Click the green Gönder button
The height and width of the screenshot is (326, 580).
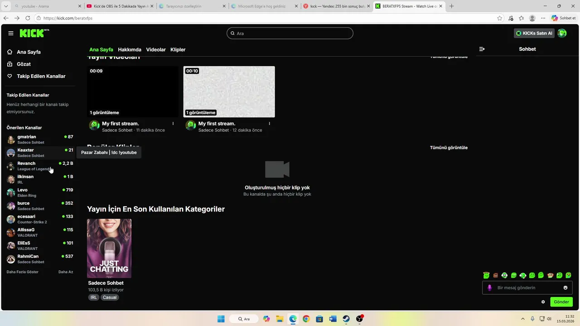pyautogui.click(x=561, y=302)
